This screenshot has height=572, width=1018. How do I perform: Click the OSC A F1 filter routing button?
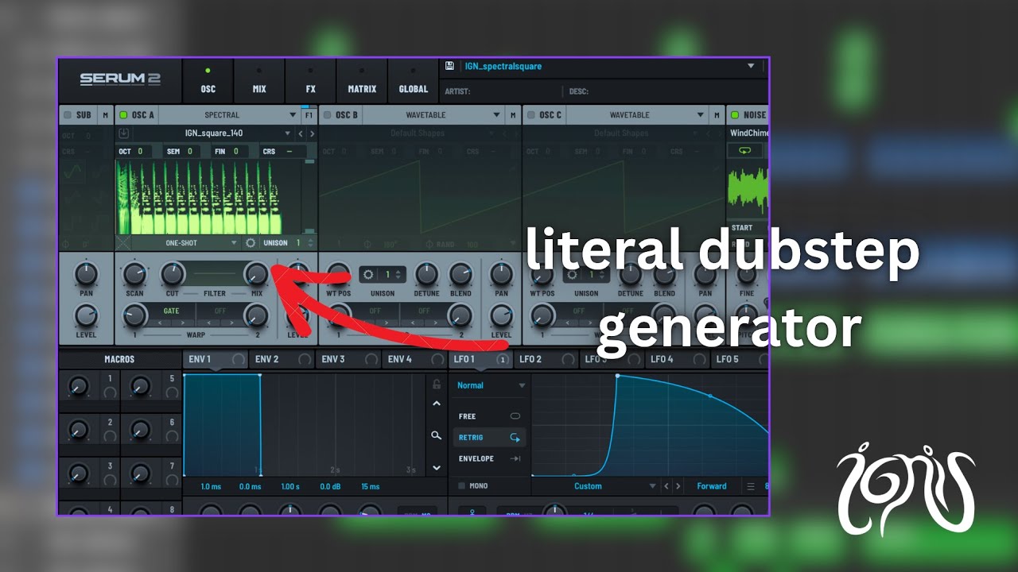pyautogui.click(x=309, y=115)
